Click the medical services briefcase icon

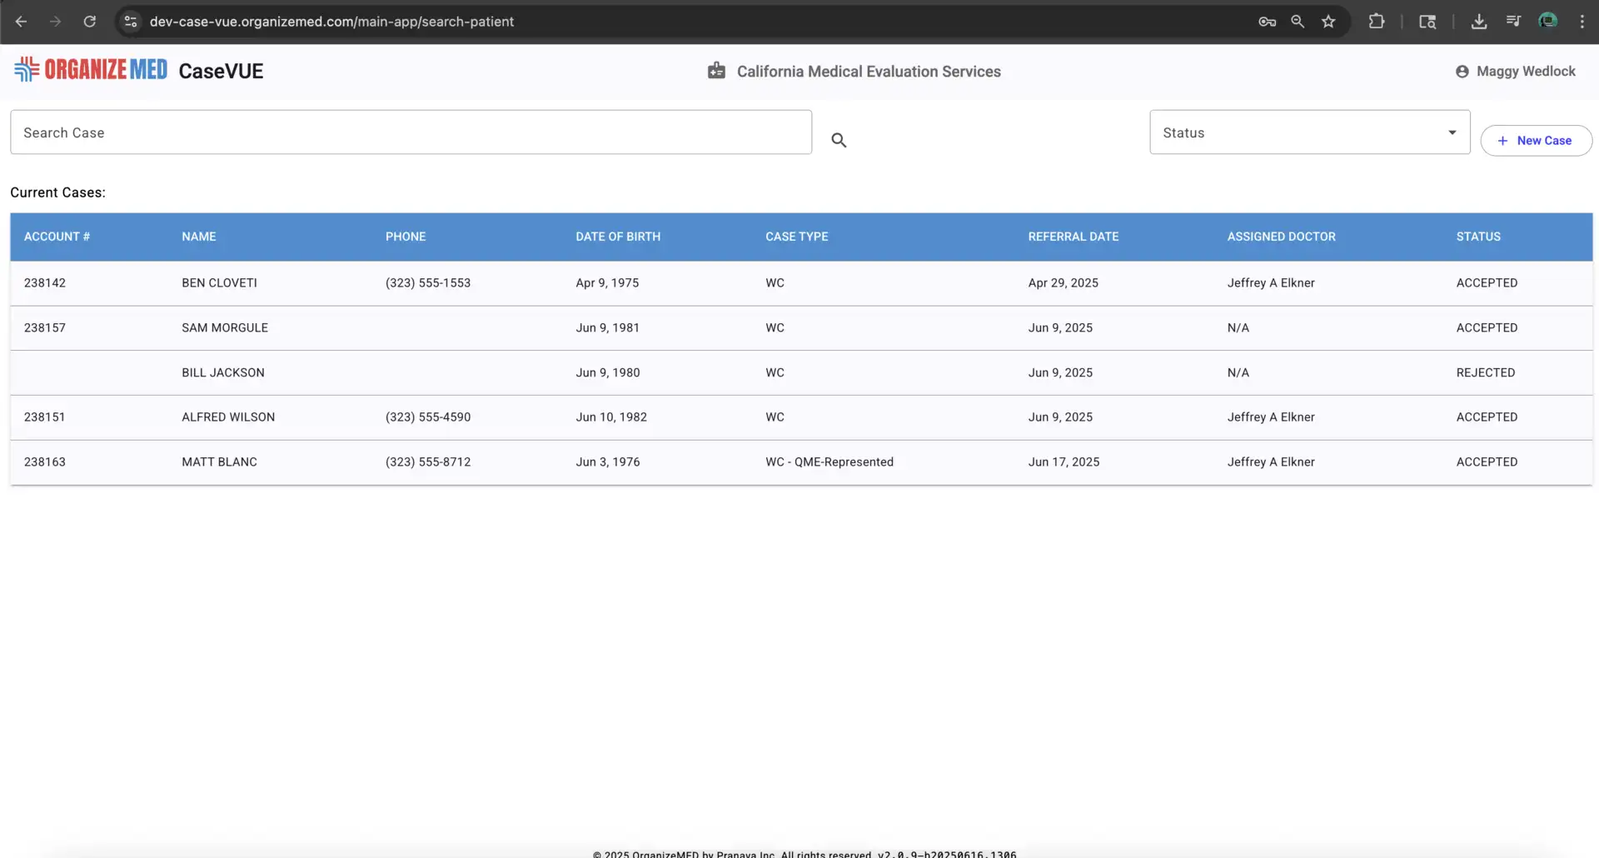[x=716, y=71]
